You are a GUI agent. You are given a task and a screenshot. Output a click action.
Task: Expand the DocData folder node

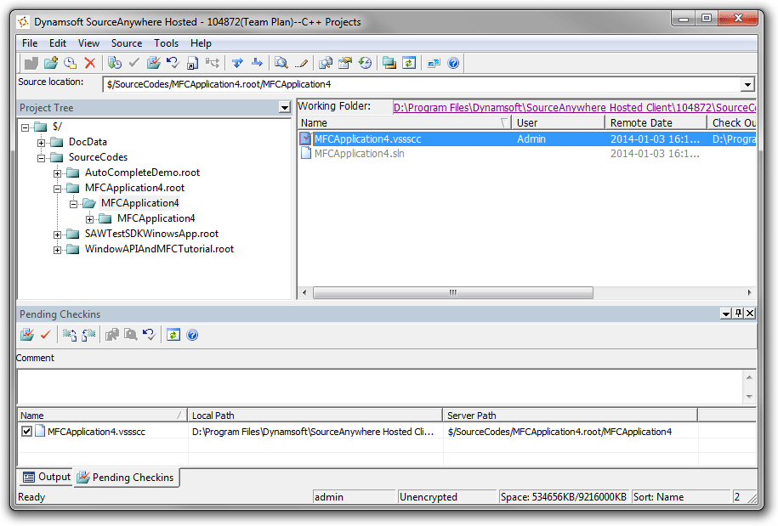click(x=41, y=142)
